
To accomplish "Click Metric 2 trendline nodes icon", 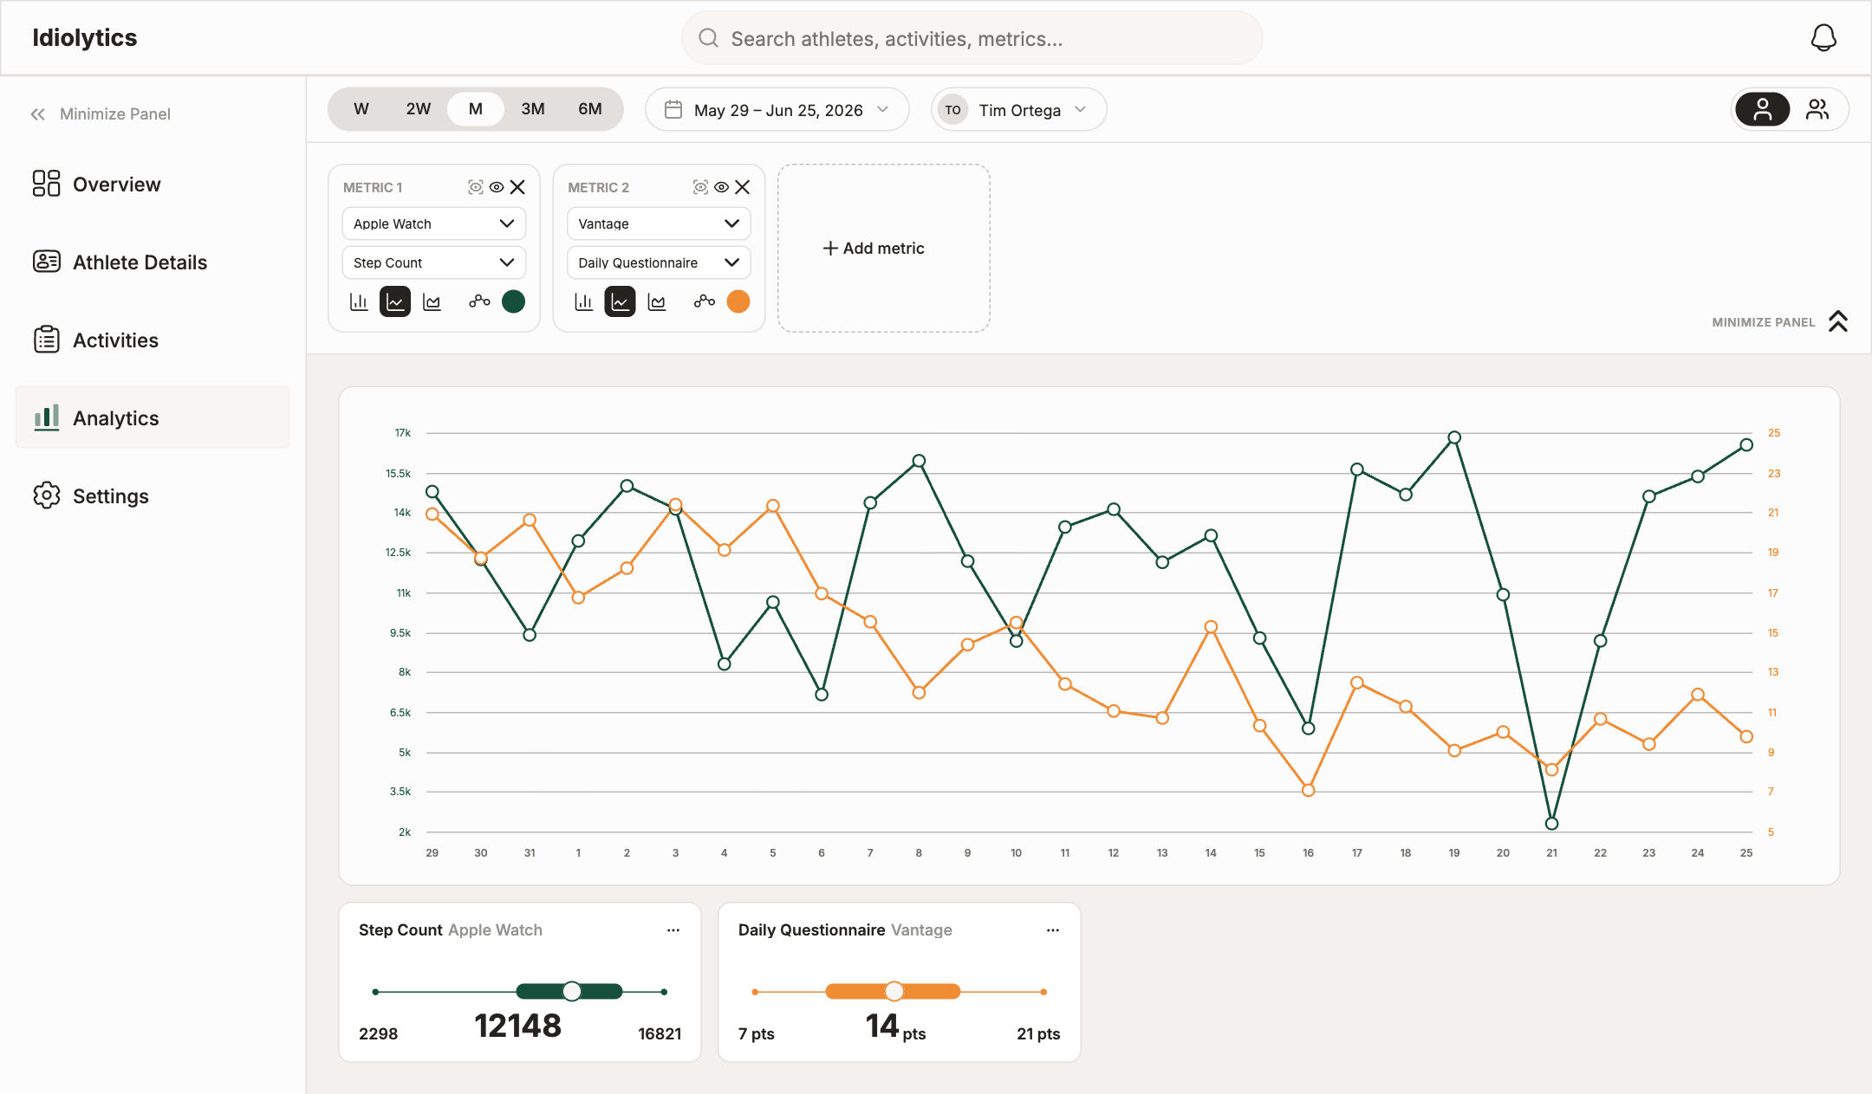I will click(705, 301).
